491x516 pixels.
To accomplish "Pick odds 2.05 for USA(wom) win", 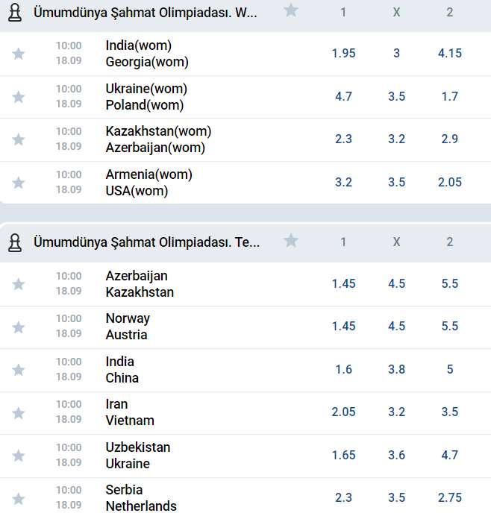I will (449, 182).
